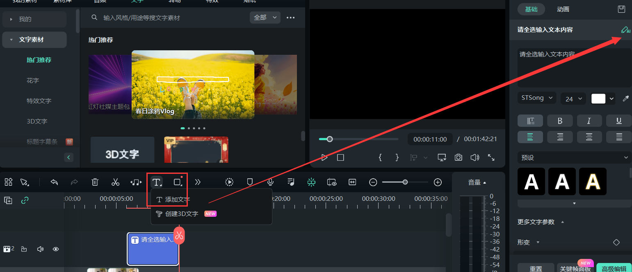Stop playback with the square stop button
The image size is (632, 272).
tap(340, 157)
